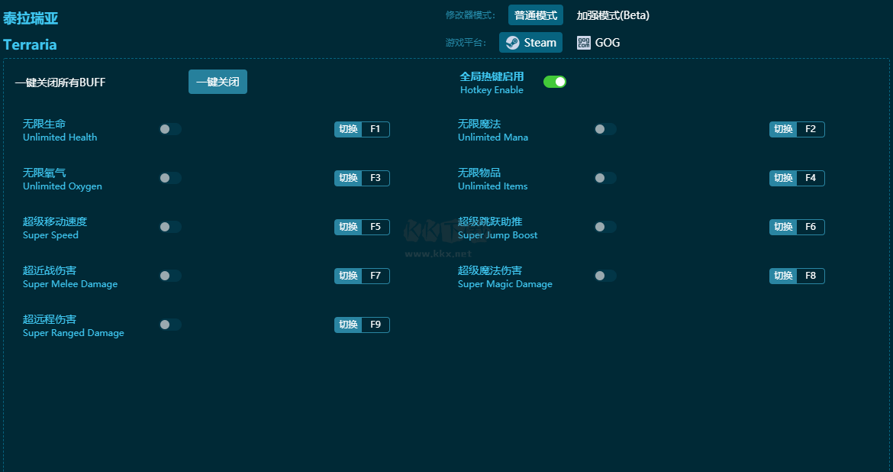Click the 切换 button for F9

click(x=348, y=325)
